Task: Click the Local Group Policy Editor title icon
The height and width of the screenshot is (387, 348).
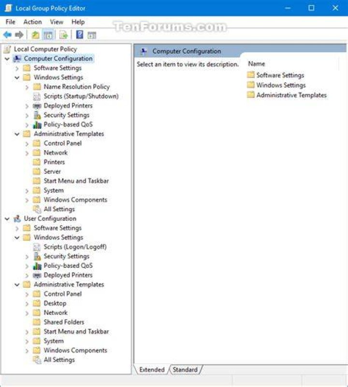Action: [8, 8]
